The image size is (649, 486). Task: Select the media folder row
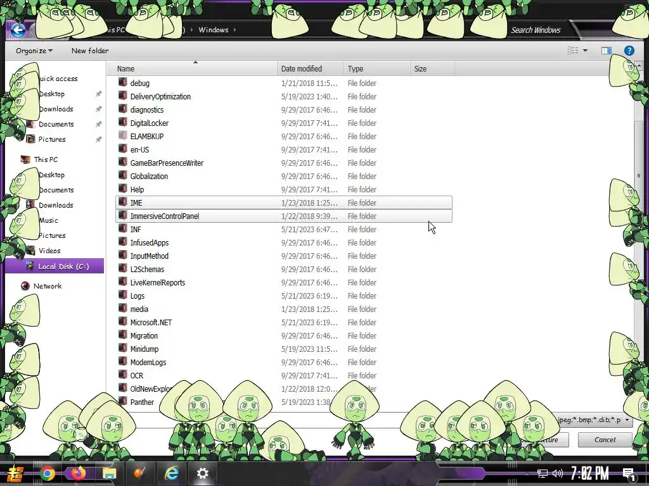point(284,309)
